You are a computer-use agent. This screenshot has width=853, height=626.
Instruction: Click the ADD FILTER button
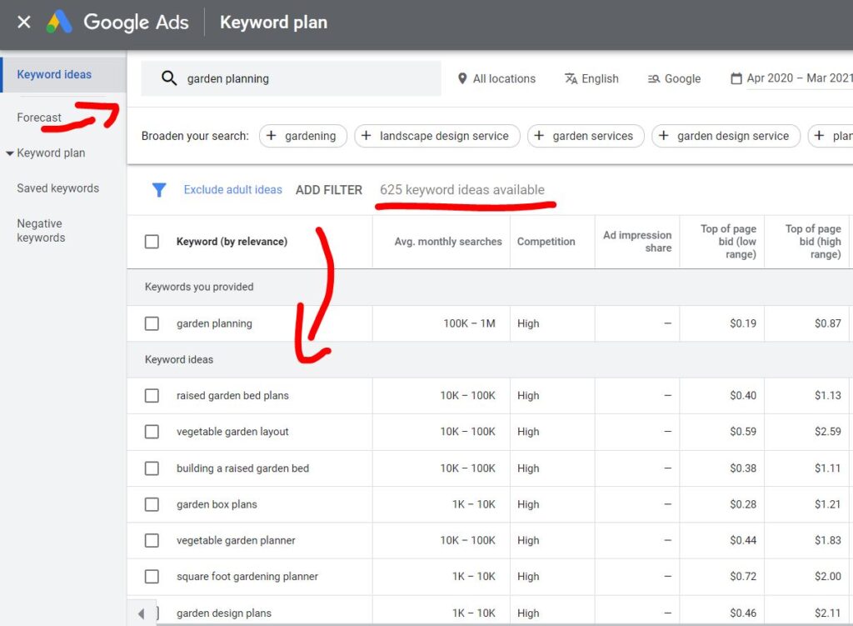[328, 190]
